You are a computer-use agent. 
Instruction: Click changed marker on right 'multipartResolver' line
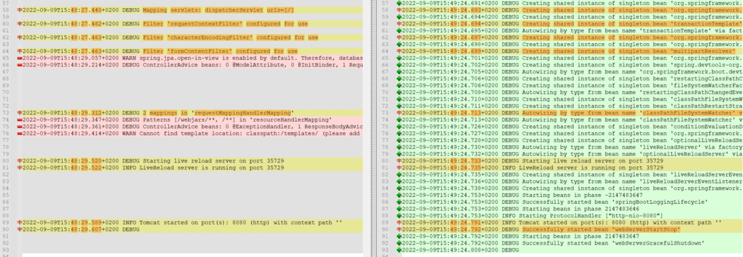[x=399, y=51]
